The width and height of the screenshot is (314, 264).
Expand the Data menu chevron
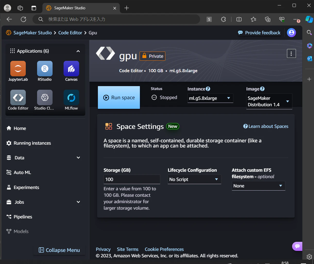pos(78,158)
